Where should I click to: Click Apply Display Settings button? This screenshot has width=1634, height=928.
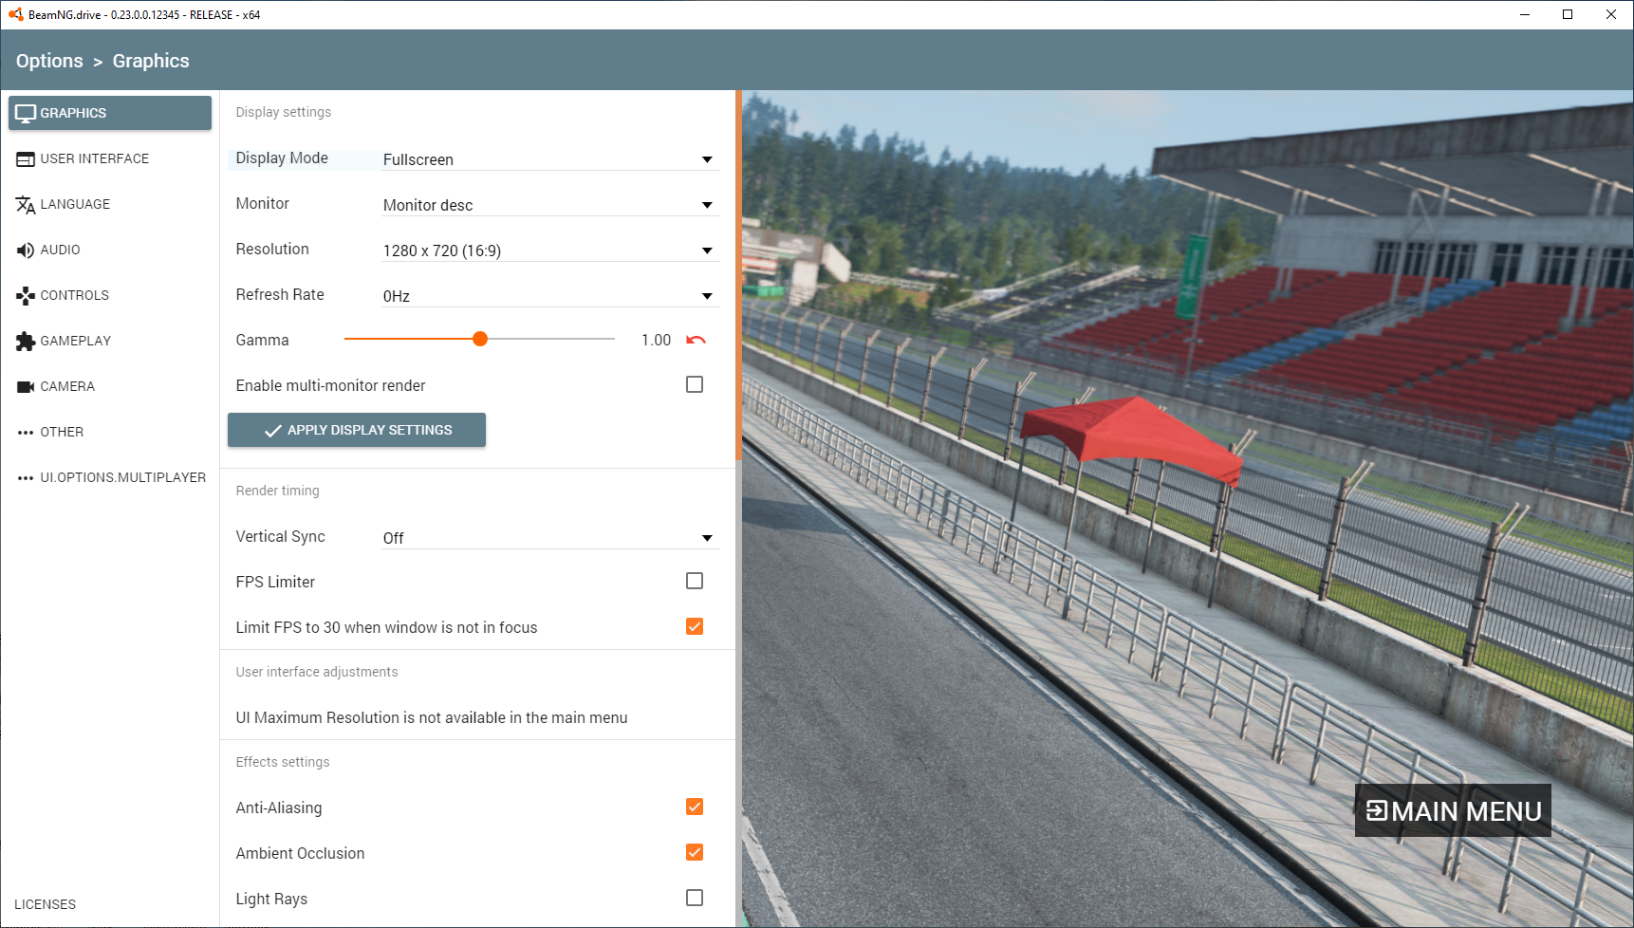pos(357,430)
